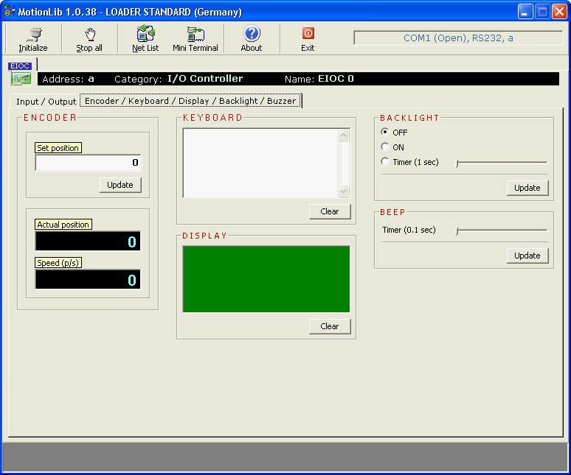Click the COM1 (Open), RS232 status box

pos(458,38)
